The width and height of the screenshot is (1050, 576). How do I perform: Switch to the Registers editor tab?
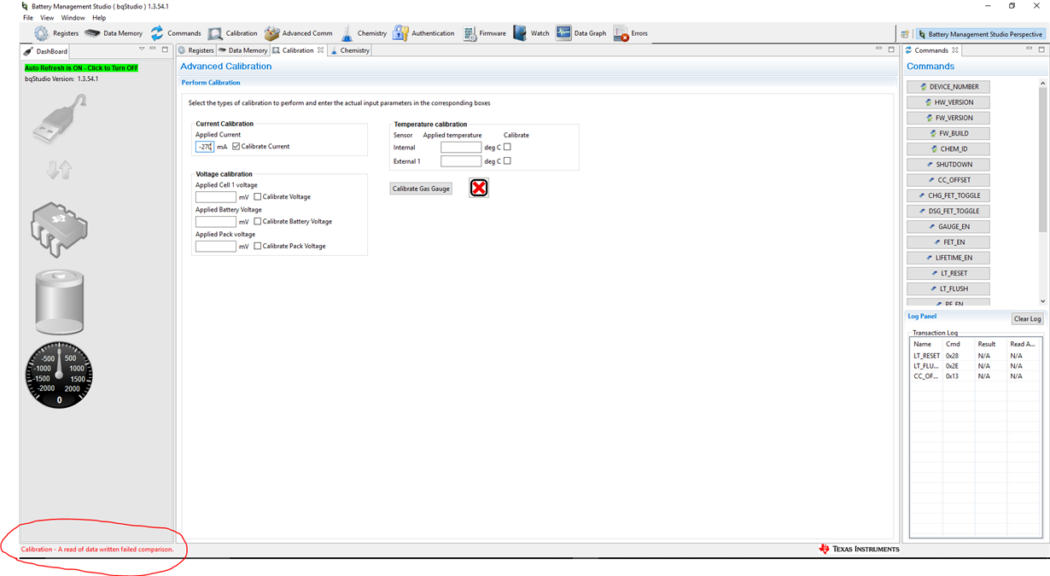[x=196, y=50]
